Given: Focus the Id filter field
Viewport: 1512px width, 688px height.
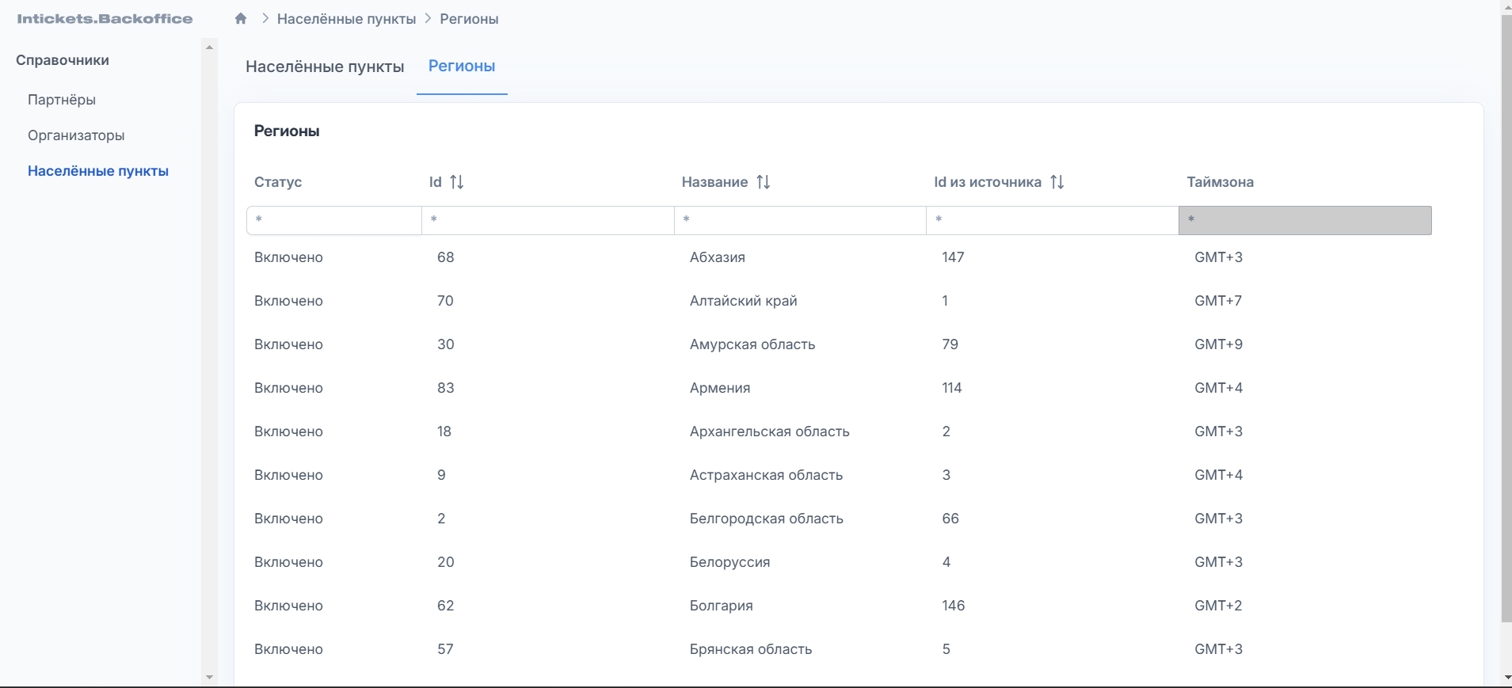Looking at the screenshot, I should pyautogui.click(x=548, y=220).
